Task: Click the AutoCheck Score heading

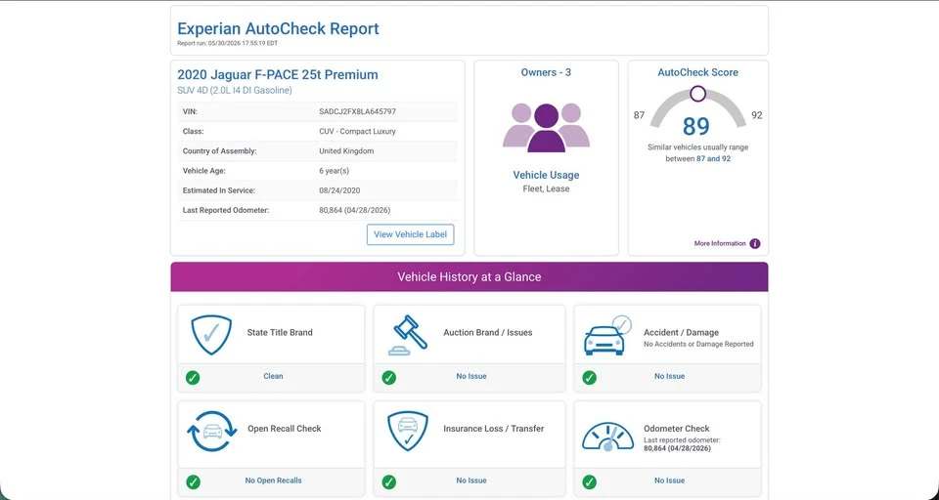Action: 697,72
